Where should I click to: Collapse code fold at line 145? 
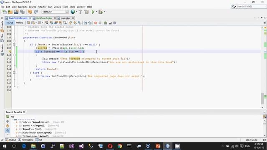14,72
